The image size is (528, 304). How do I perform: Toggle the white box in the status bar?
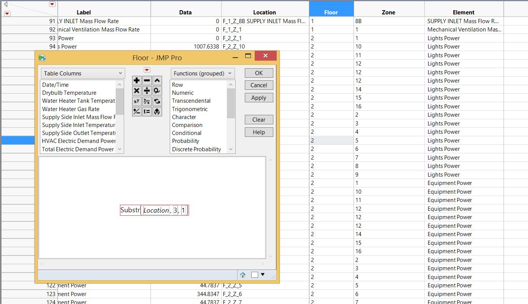[x=255, y=275]
